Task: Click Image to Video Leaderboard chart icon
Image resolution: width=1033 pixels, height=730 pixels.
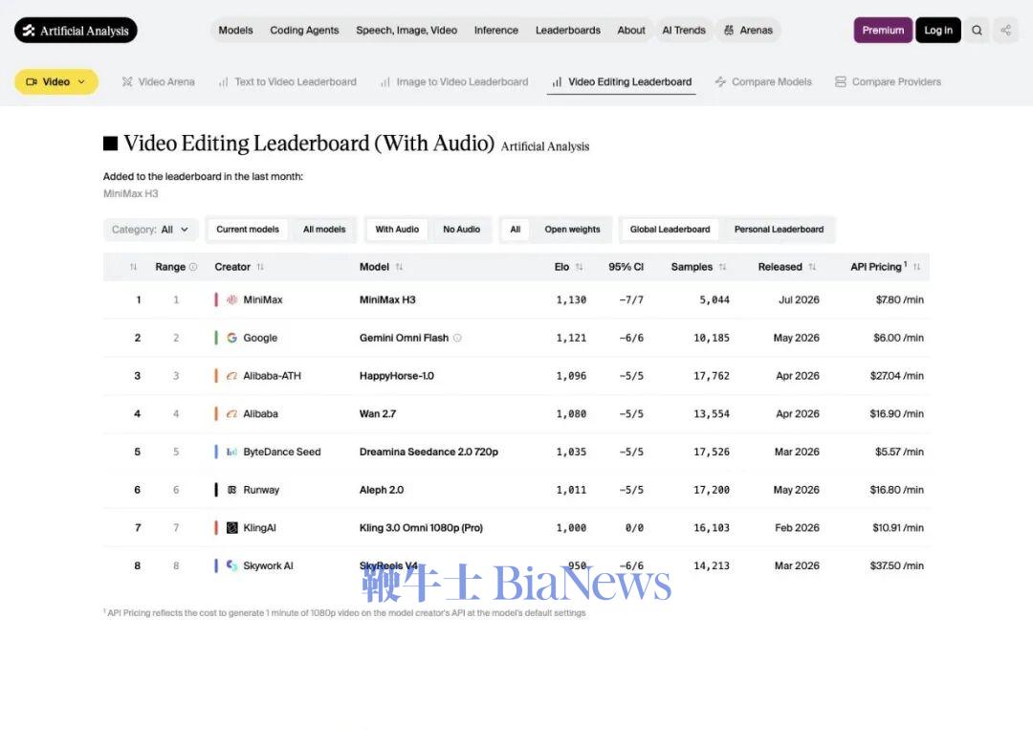Action: tap(385, 81)
